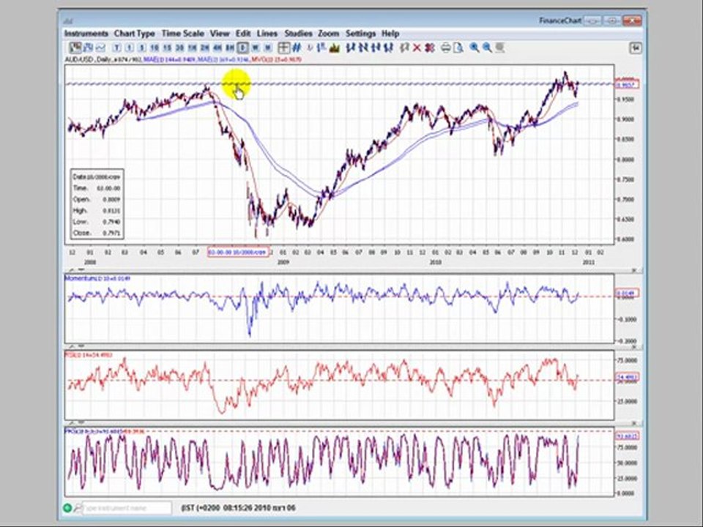The width and height of the screenshot is (703, 527).
Task: Collapse bottom oscillator panel using top-left handle
Action: tap(71, 422)
